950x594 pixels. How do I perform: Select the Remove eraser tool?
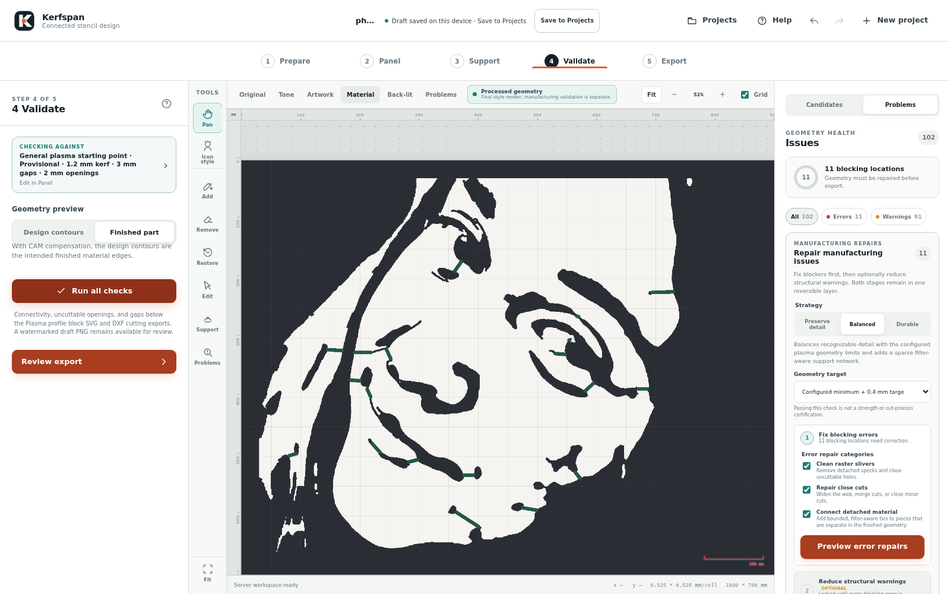[207, 224]
